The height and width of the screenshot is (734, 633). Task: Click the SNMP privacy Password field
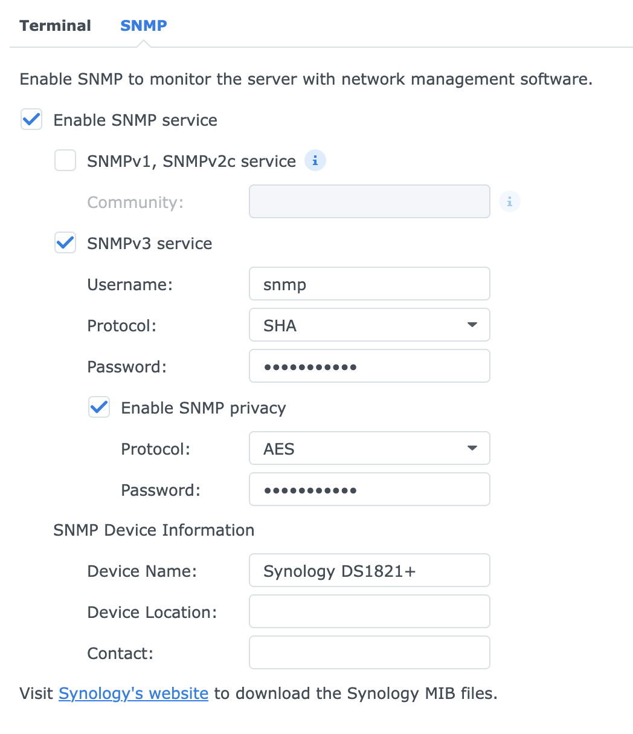pos(369,490)
